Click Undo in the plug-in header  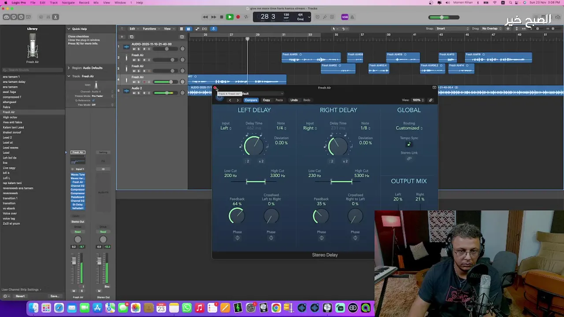click(294, 100)
